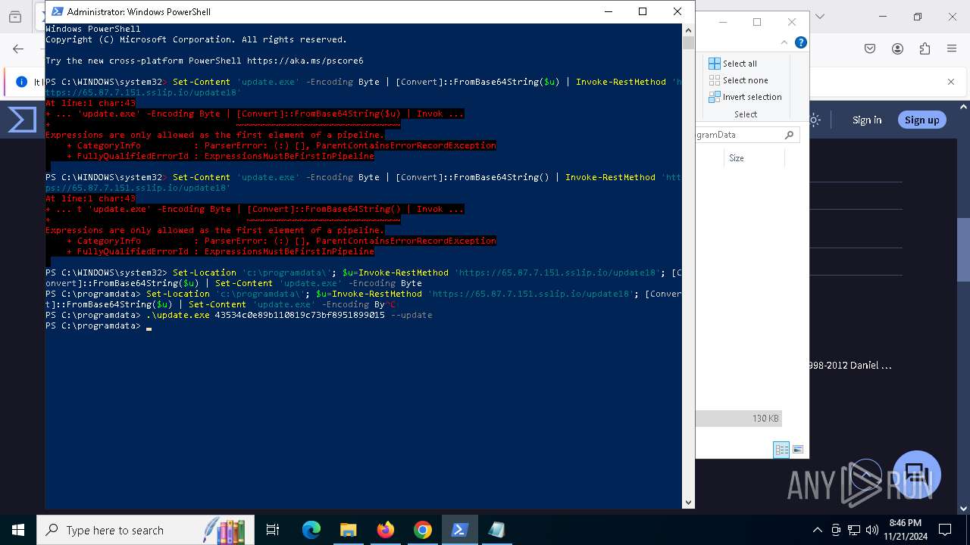Open File Explorer help icon
The width and height of the screenshot is (970, 545).
pos(800,42)
